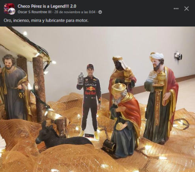Viewport: 195px width, 172px height.
Task: Click the motor oil bottle held by the cutout
Action: coord(80,78)
